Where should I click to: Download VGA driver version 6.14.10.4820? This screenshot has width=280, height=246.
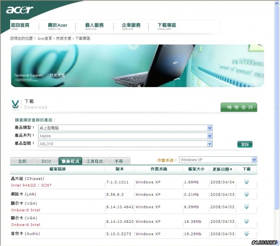(x=247, y=221)
